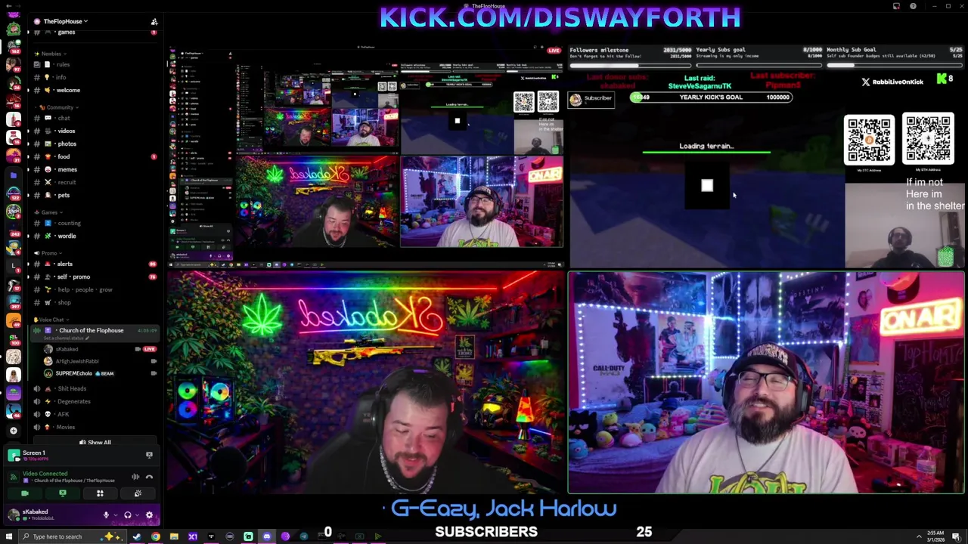Open the shop channel
Image resolution: width=968 pixels, height=544 pixels.
pyautogui.click(x=95, y=302)
